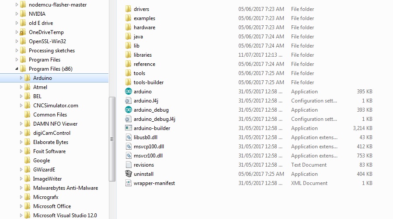
Task: Open Malwarebytes Anti-Malware tree folder
Action: (x=66, y=188)
